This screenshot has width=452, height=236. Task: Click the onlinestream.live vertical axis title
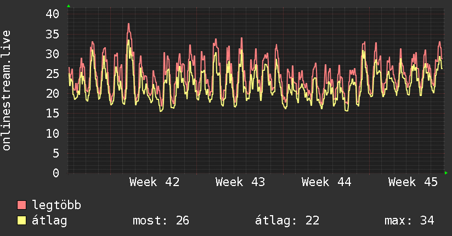pyautogui.click(x=7, y=91)
